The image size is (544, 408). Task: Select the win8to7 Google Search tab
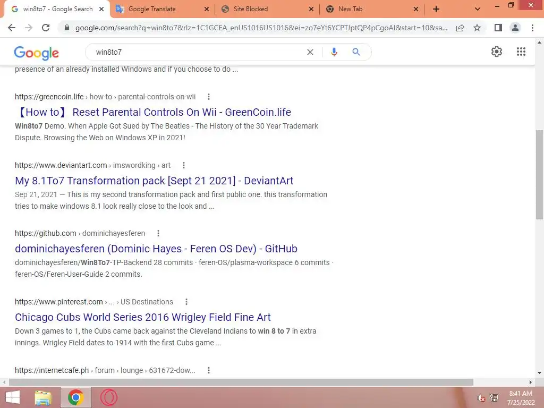(57, 9)
